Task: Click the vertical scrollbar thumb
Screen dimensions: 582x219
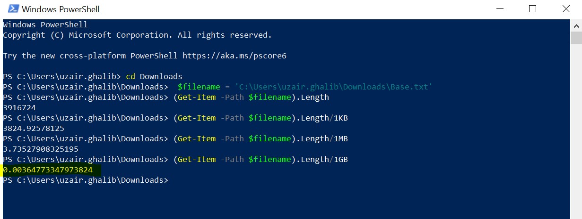Action: (575, 39)
